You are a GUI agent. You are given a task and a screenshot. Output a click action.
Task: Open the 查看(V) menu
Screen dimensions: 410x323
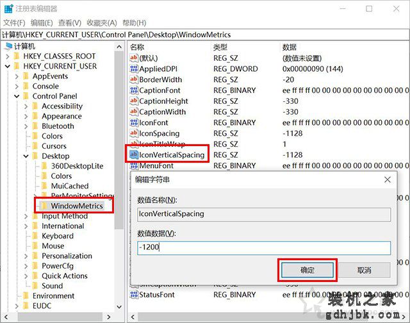pyautogui.click(x=70, y=23)
